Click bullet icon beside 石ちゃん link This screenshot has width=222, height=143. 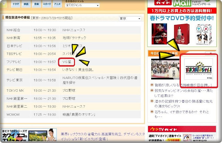pyautogui.click(x=152, y=111)
